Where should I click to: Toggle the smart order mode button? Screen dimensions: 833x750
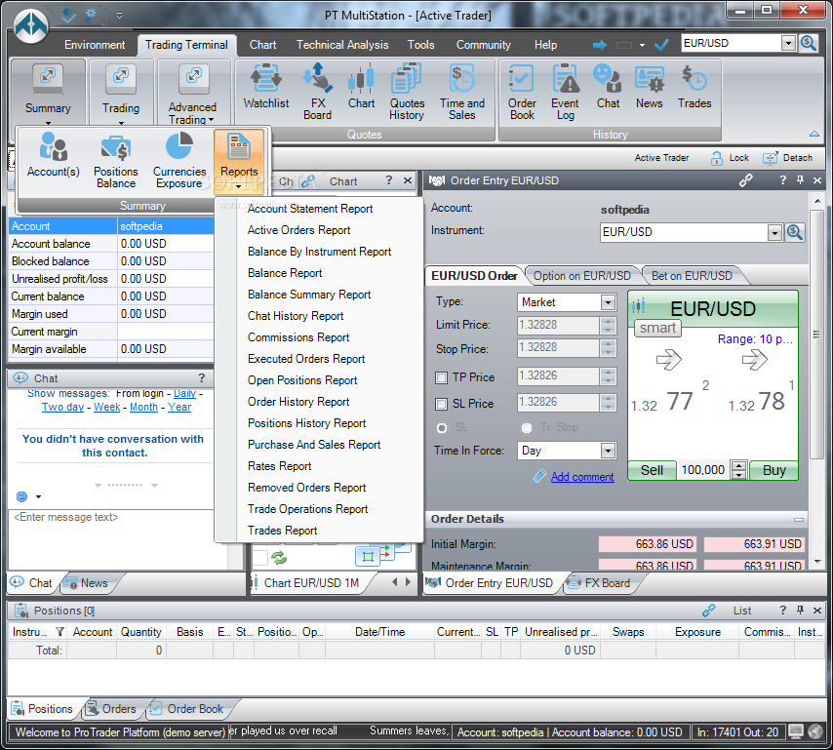click(x=657, y=329)
